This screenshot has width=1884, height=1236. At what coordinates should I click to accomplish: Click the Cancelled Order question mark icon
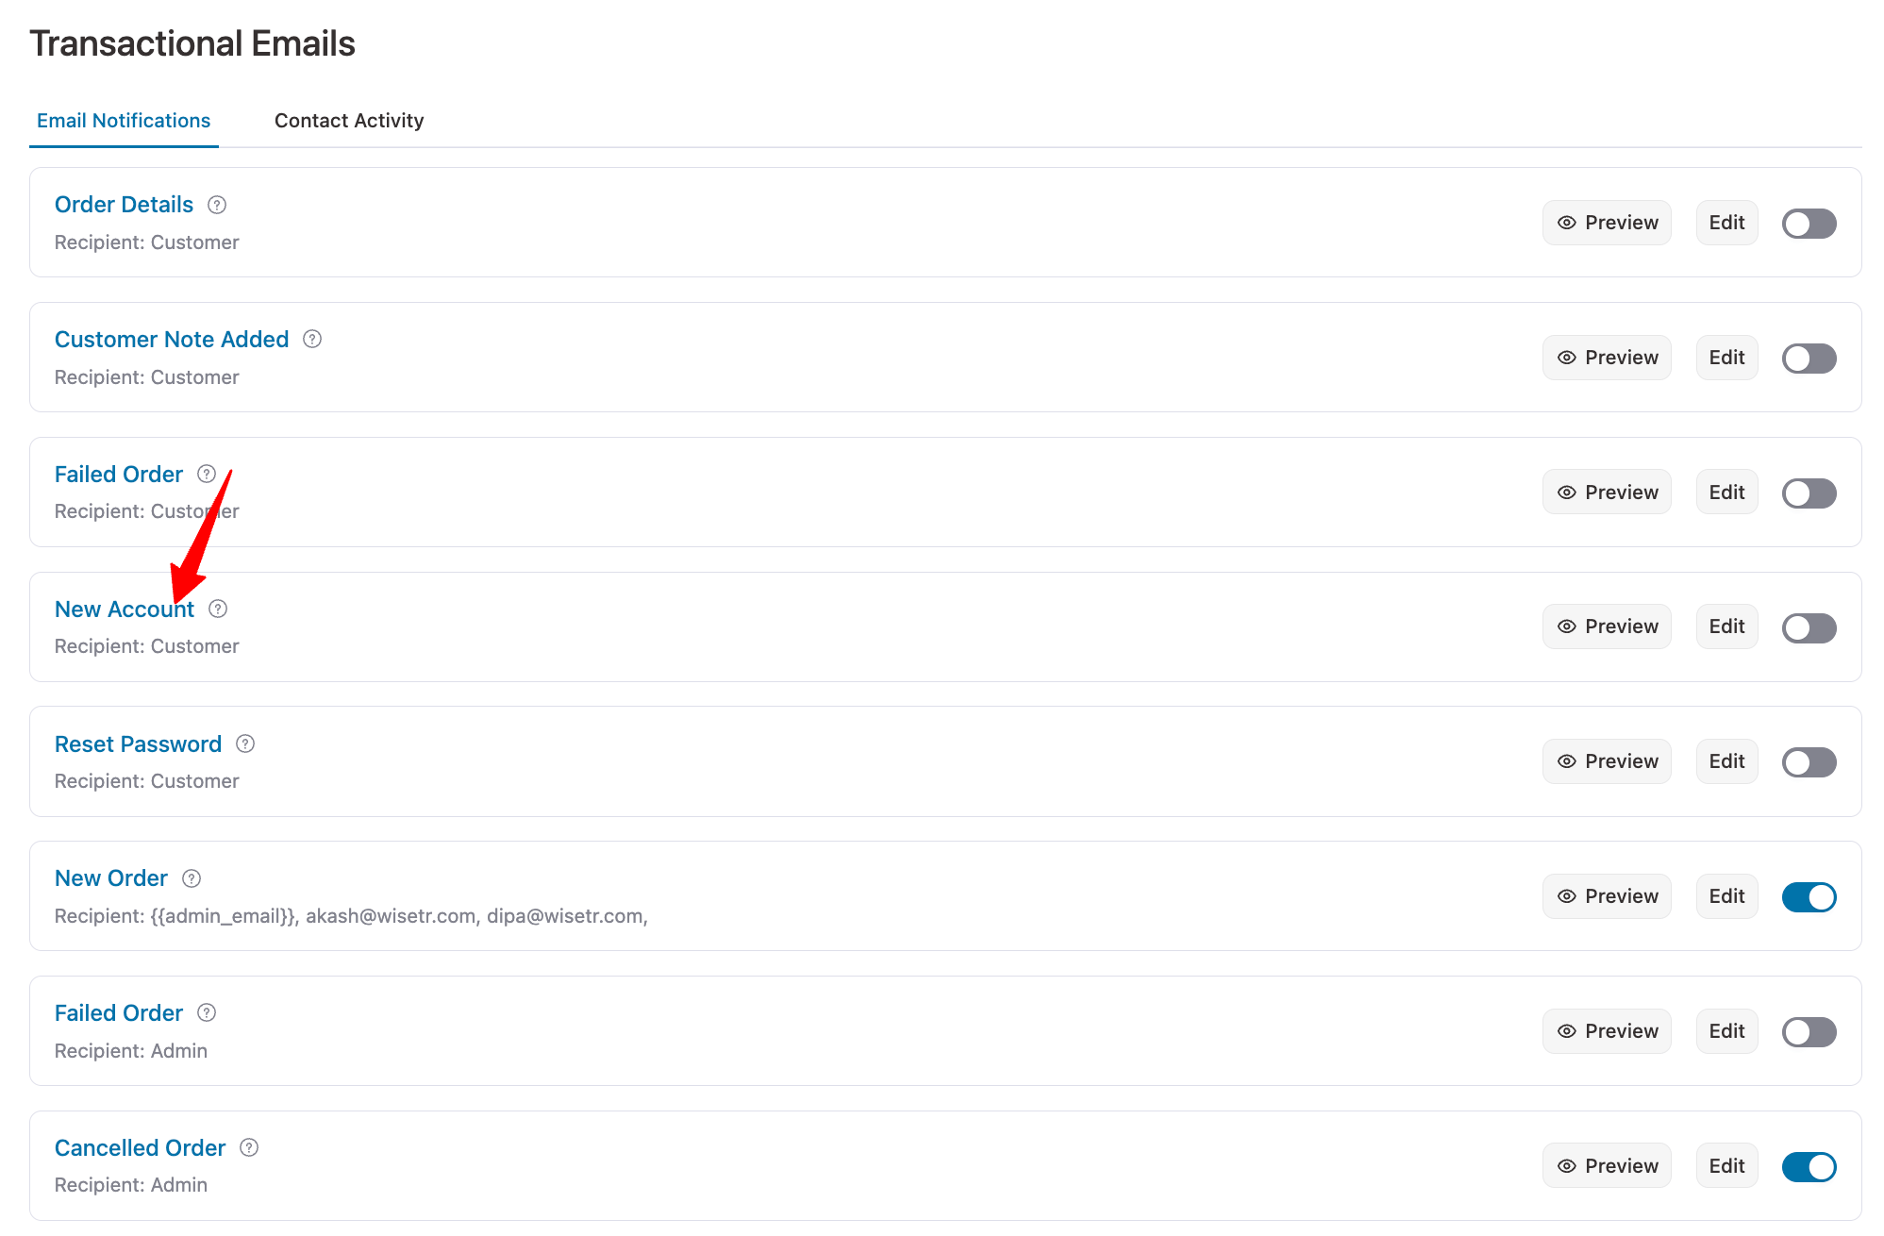(x=249, y=1147)
